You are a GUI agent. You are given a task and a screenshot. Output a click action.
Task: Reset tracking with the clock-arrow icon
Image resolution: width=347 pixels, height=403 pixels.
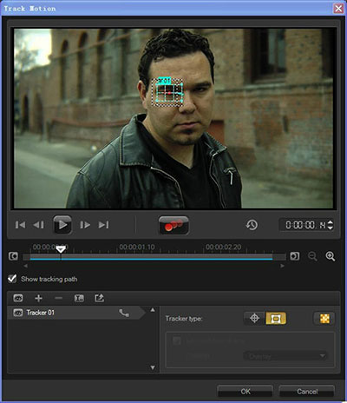point(252,225)
